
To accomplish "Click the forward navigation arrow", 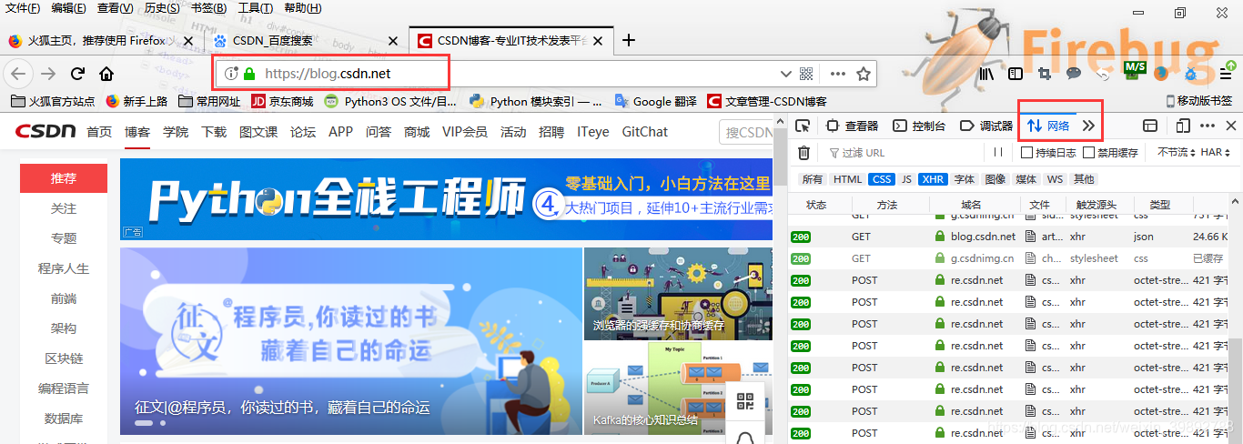I will [x=48, y=74].
